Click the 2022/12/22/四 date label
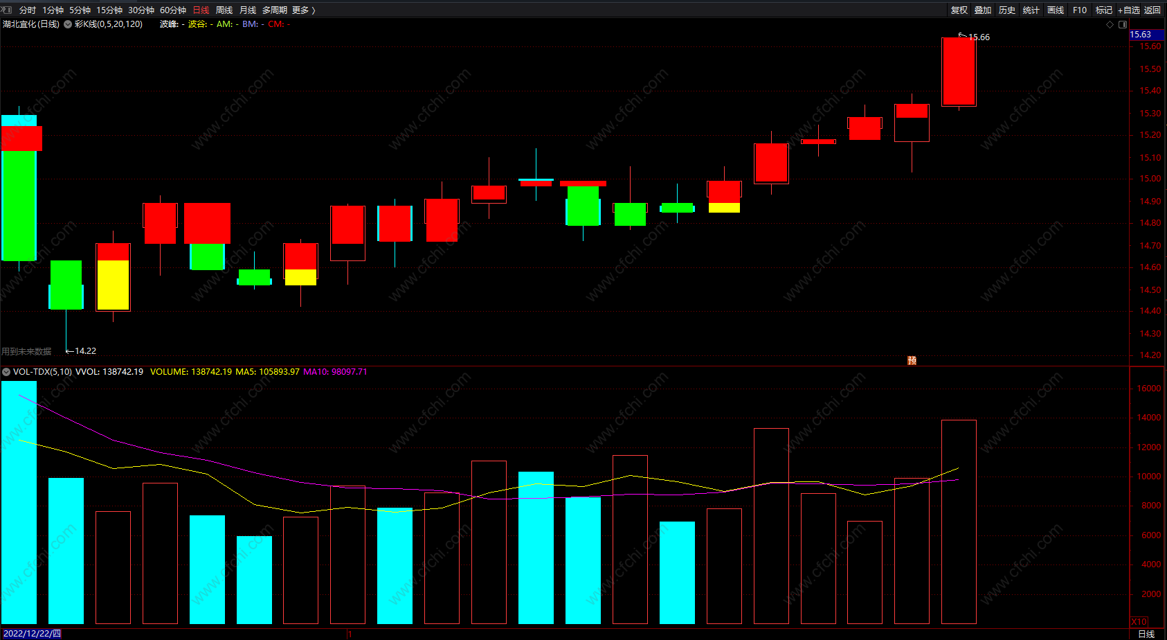Screen dimensions: 1167x640 point(32,634)
